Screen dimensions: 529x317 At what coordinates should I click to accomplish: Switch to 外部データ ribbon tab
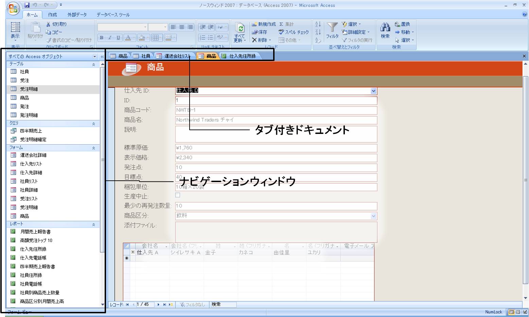pyautogui.click(x=77, y=15)
